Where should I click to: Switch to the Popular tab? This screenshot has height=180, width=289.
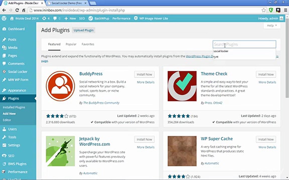click(x=71, y=44)
